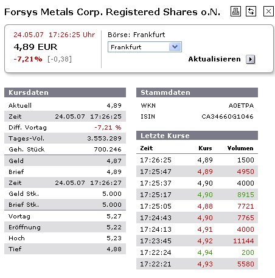Click the Volumen column header
Screen dimensions: 275x278
coord(240,148)
